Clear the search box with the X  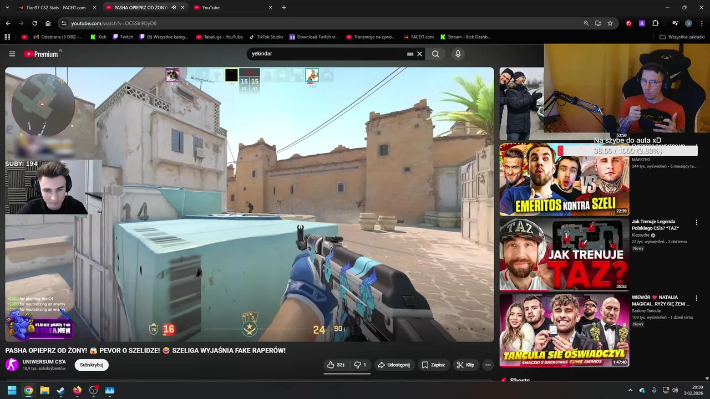coord(420,54)
